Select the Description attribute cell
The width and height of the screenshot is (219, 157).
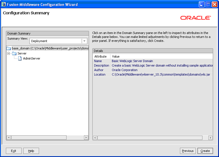click(102, 65)
